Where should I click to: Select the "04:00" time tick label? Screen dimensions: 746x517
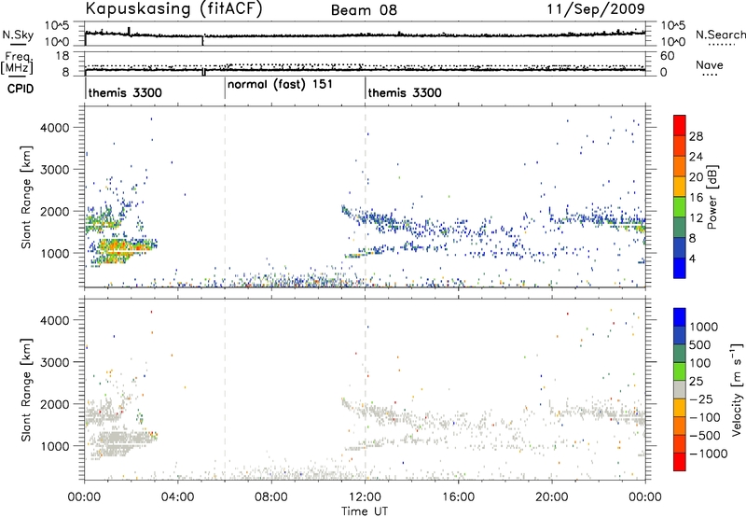[x=178, y=497]
